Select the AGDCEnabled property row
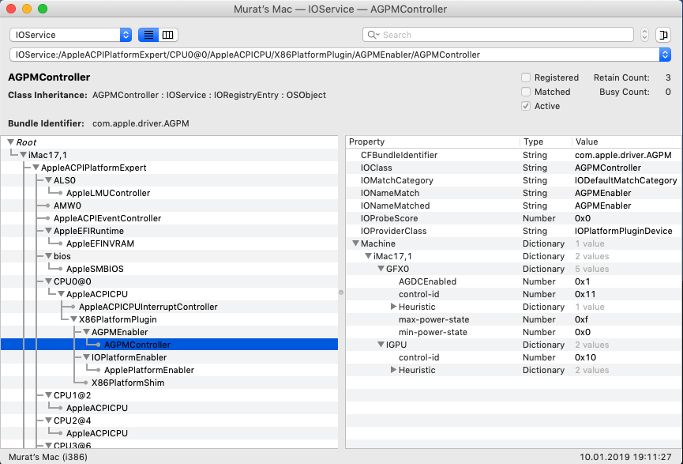The image size is (683, 464). click(x=513, y=281)
